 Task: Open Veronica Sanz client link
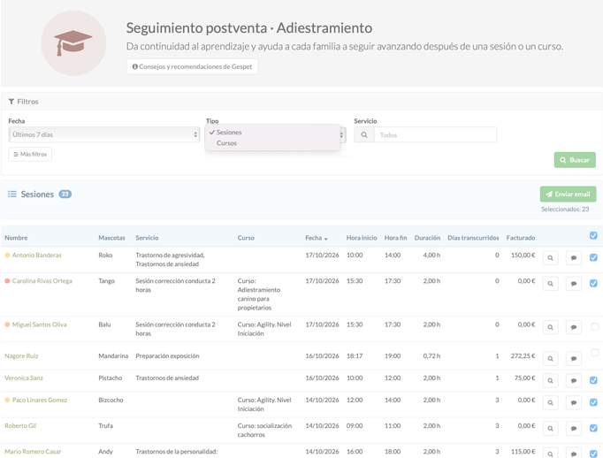pyautogui.click(x=24, y=378)
